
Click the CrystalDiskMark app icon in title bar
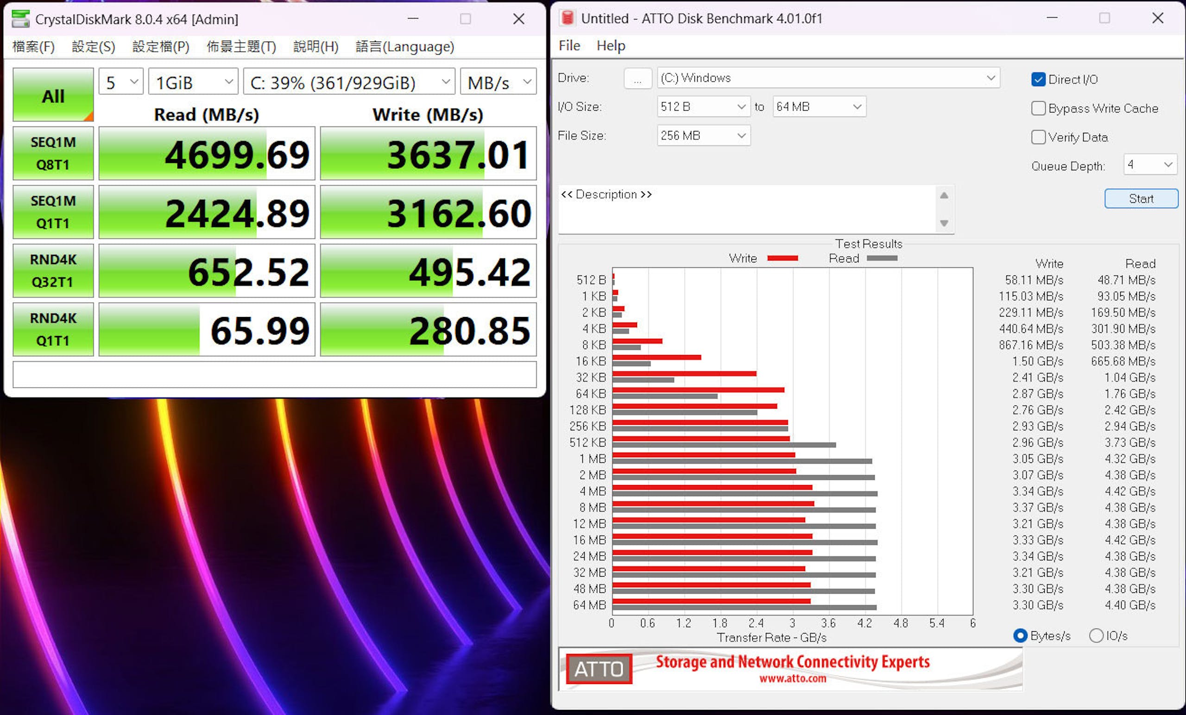click(20, 19)
